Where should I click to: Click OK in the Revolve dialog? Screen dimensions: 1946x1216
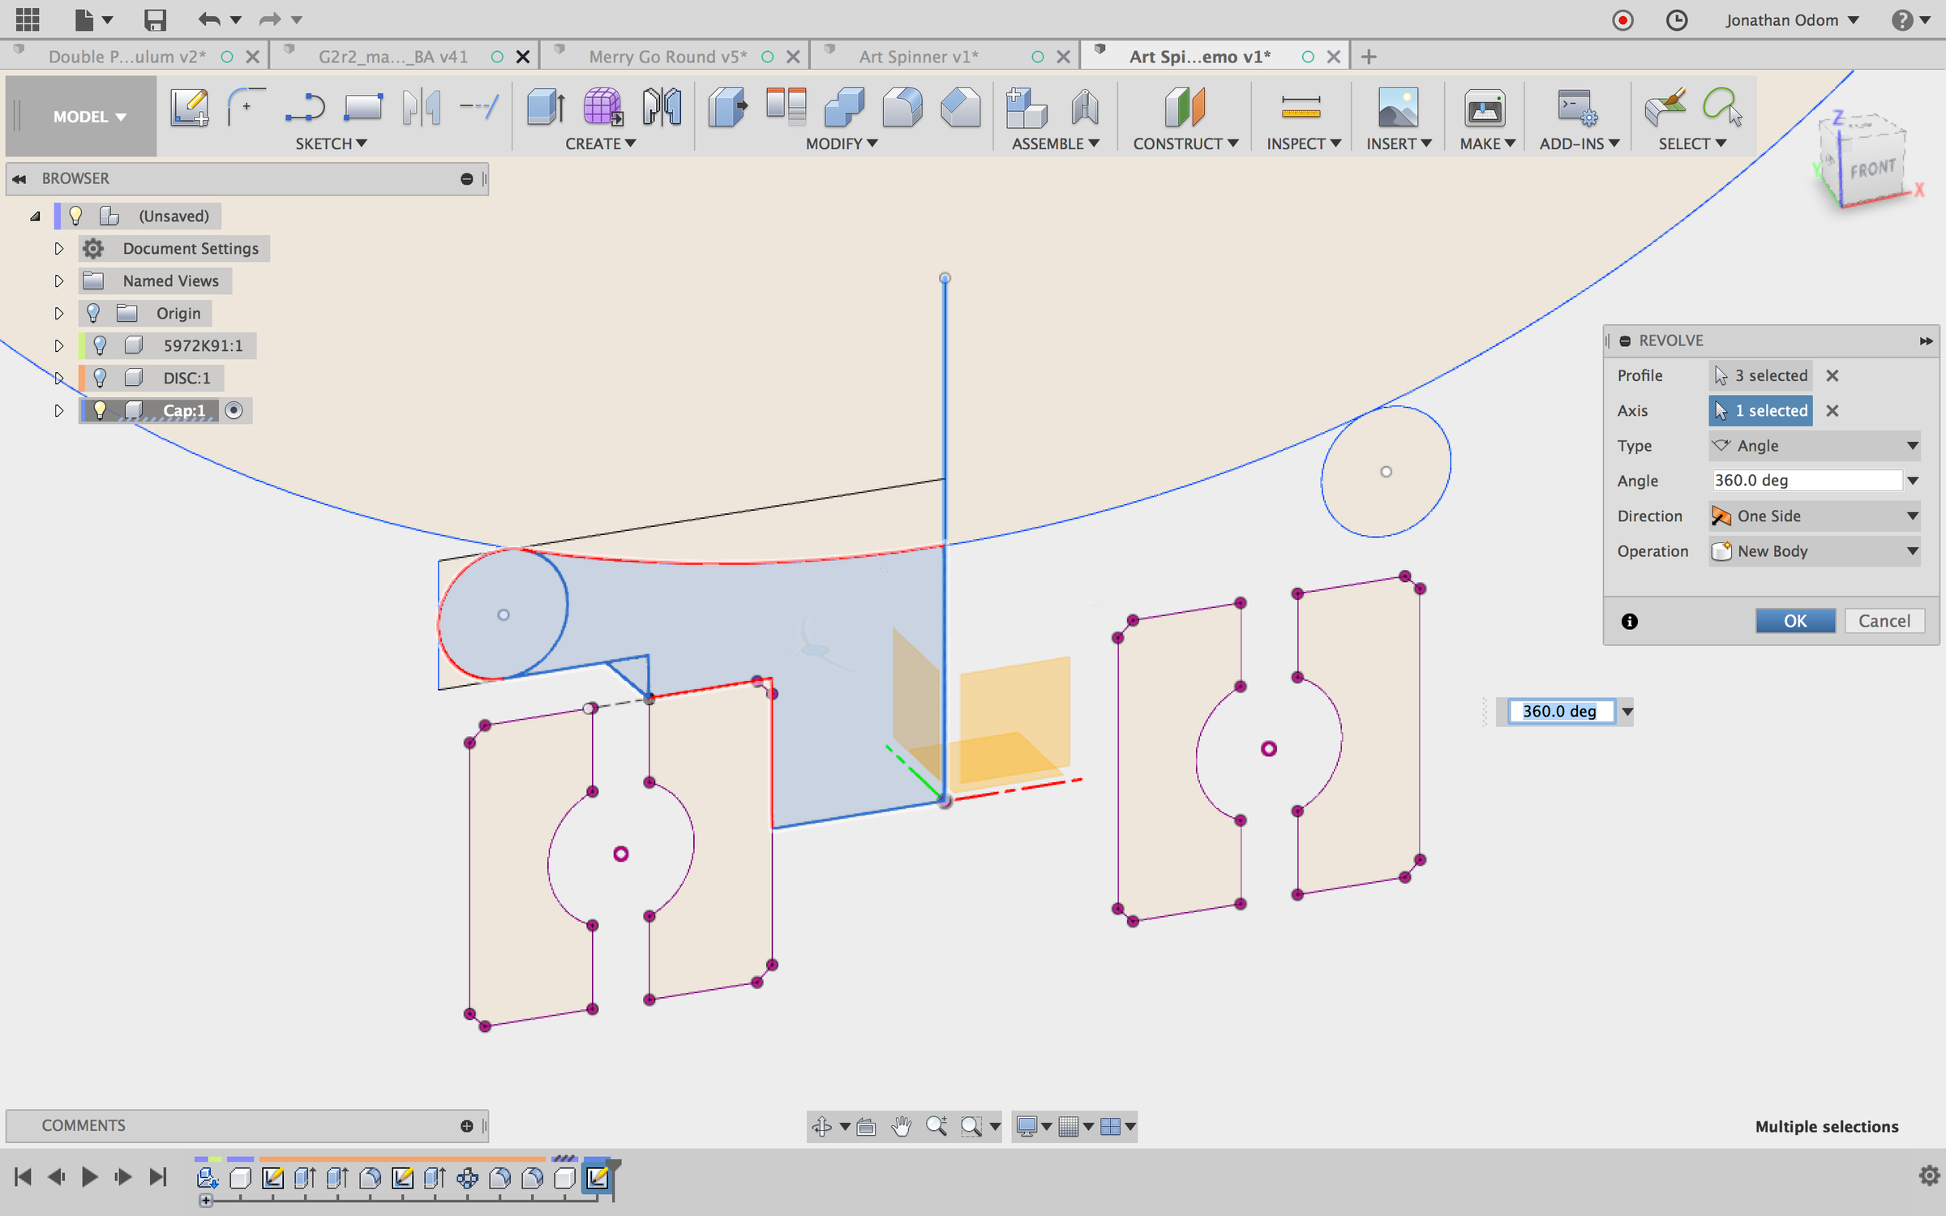1794,621
